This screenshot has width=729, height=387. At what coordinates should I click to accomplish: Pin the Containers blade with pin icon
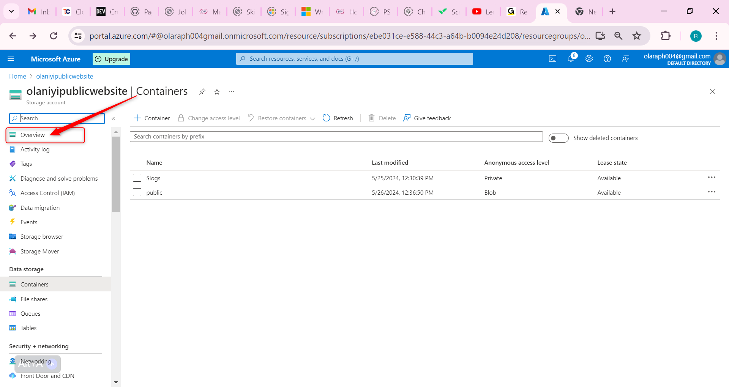click(202, 92)
